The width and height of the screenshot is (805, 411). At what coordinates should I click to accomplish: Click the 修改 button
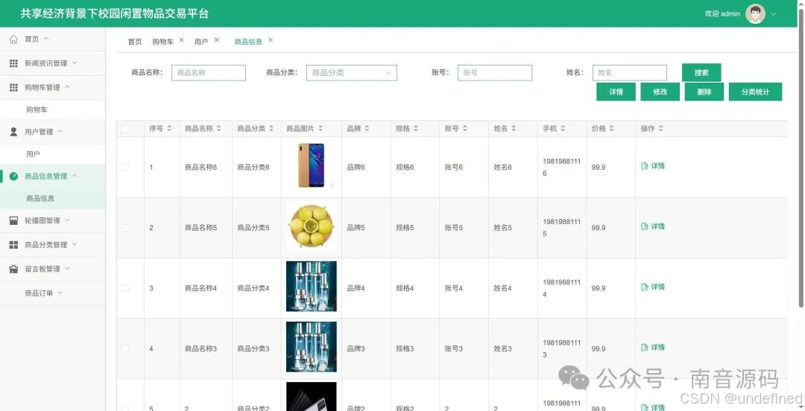(660, 92)
